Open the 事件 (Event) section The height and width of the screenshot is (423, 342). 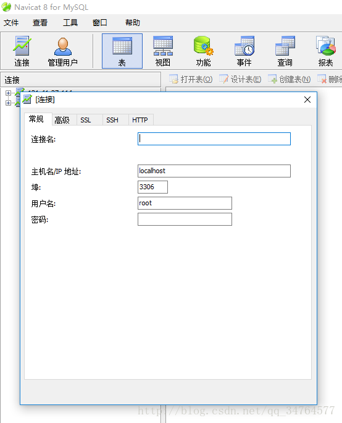pyautogui.click(x=244, y=51)
